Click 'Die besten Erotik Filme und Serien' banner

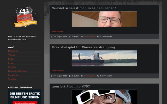(x=25, y=97)
